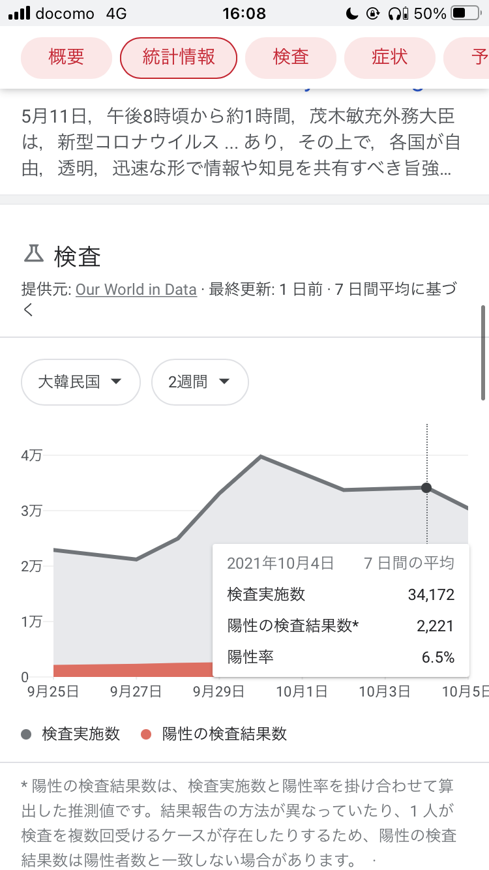Tap the gray 検査実施数 legend dot
Screen dimensions: 489x870
(27, 734)
